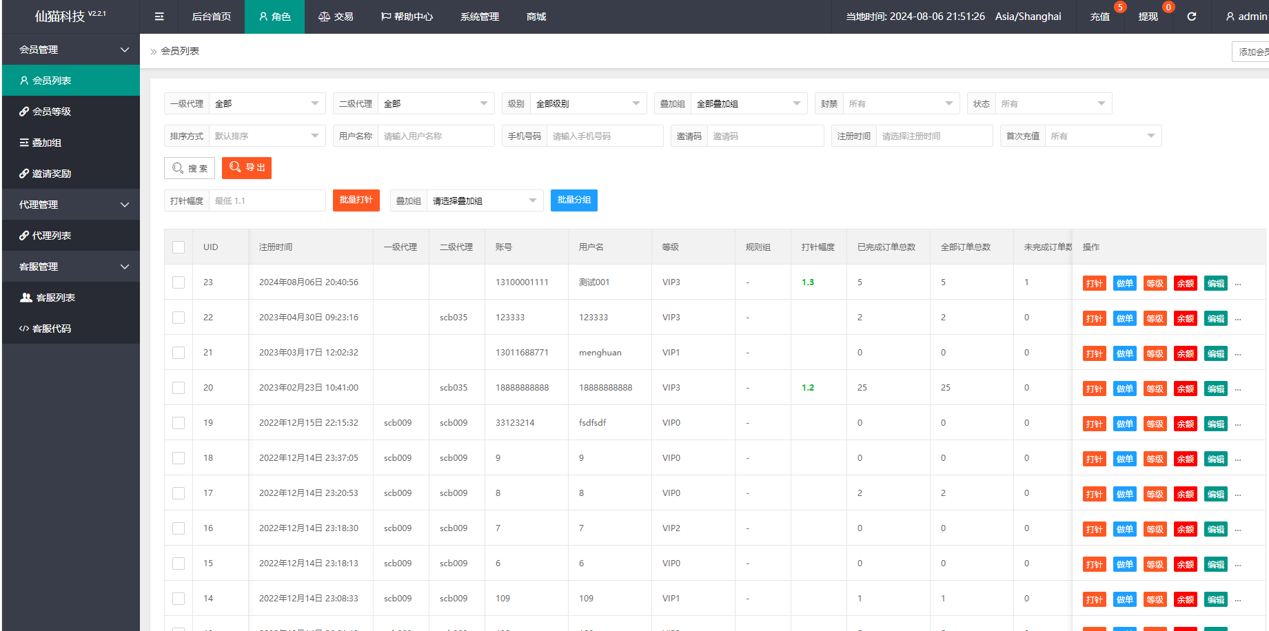Viewport: 1269px width, 631px height.
Task: Click the orange 导出 export button
Action: pos(247,168)
